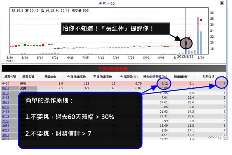Click the 2013/8/22 date marker on chart
The height and width of the screenshot is (155, 232).
[x=185, y=57]
